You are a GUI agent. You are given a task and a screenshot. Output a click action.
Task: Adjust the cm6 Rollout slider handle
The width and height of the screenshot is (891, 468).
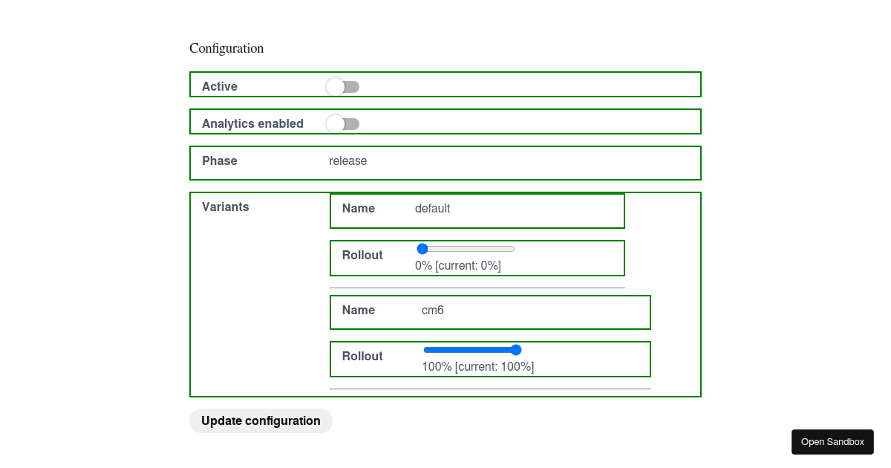point(516,349)
